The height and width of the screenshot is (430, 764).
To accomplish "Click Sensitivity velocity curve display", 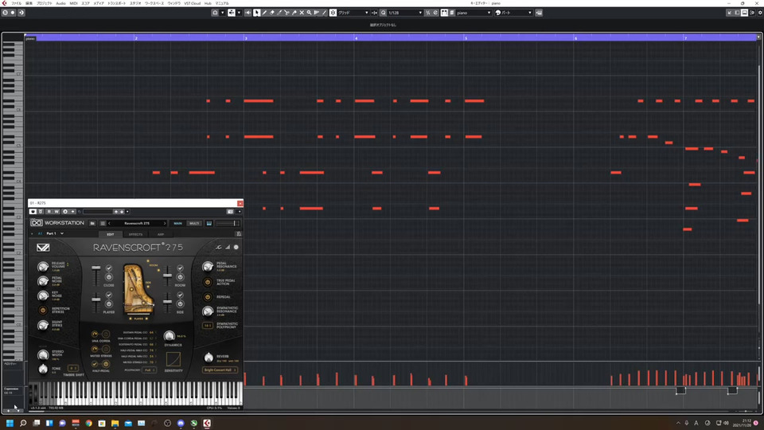I will click(173, 359).
